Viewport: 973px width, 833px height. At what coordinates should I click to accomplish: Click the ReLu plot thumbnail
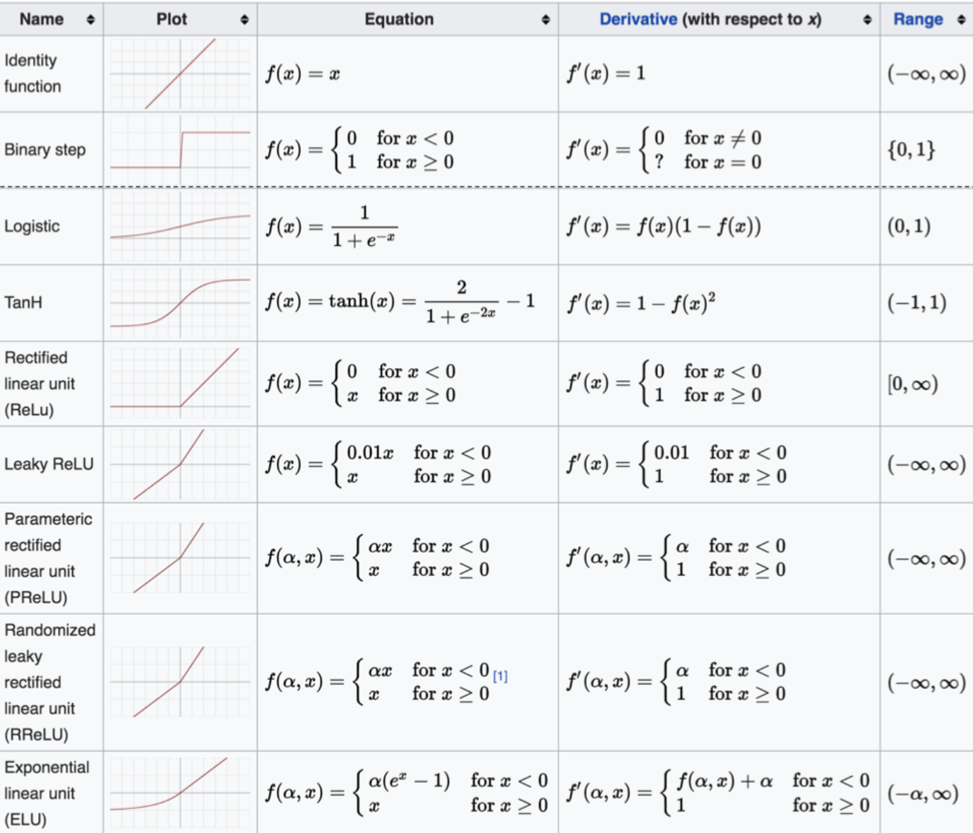[x=180, y=384]
